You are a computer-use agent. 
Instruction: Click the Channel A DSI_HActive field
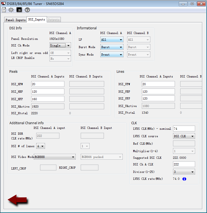48,106
